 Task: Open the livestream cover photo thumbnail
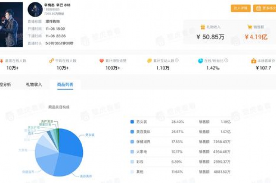click(11, 24)
